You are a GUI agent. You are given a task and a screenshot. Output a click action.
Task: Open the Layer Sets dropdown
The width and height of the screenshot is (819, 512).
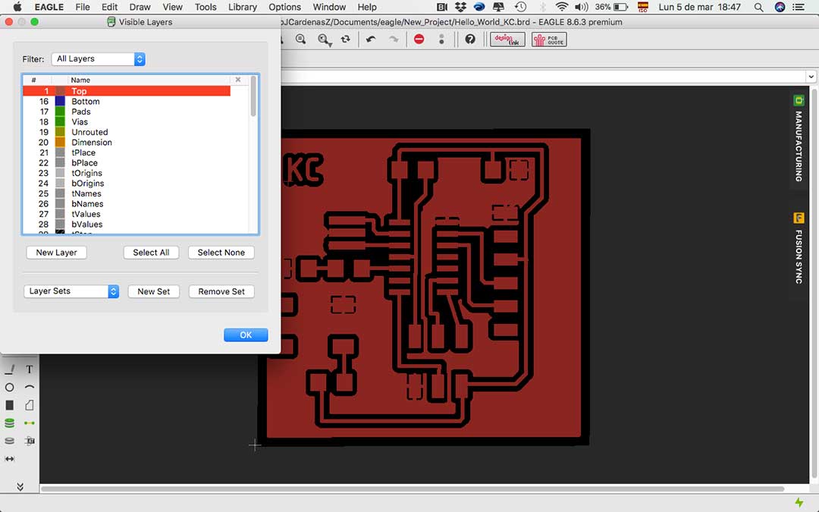tap(71, 291)
